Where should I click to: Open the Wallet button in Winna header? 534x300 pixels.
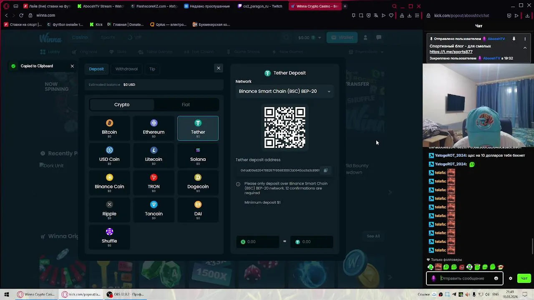pos(342,37)
